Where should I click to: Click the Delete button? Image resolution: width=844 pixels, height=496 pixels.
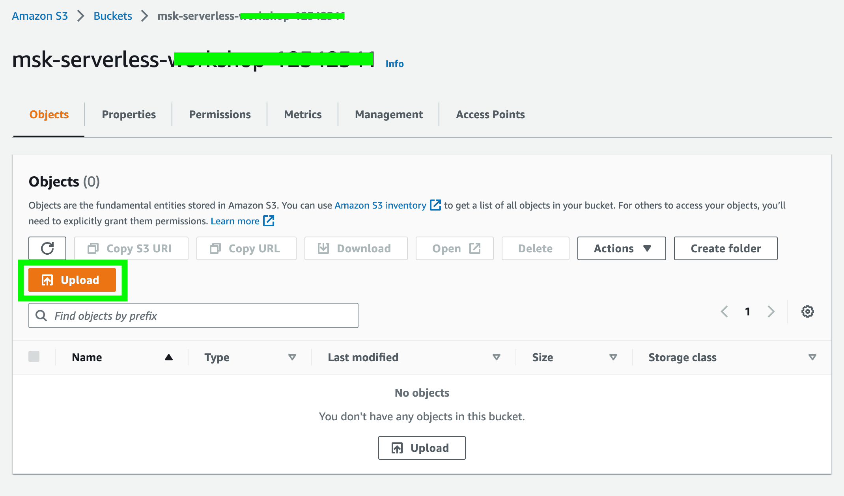[x=536, y=248]
